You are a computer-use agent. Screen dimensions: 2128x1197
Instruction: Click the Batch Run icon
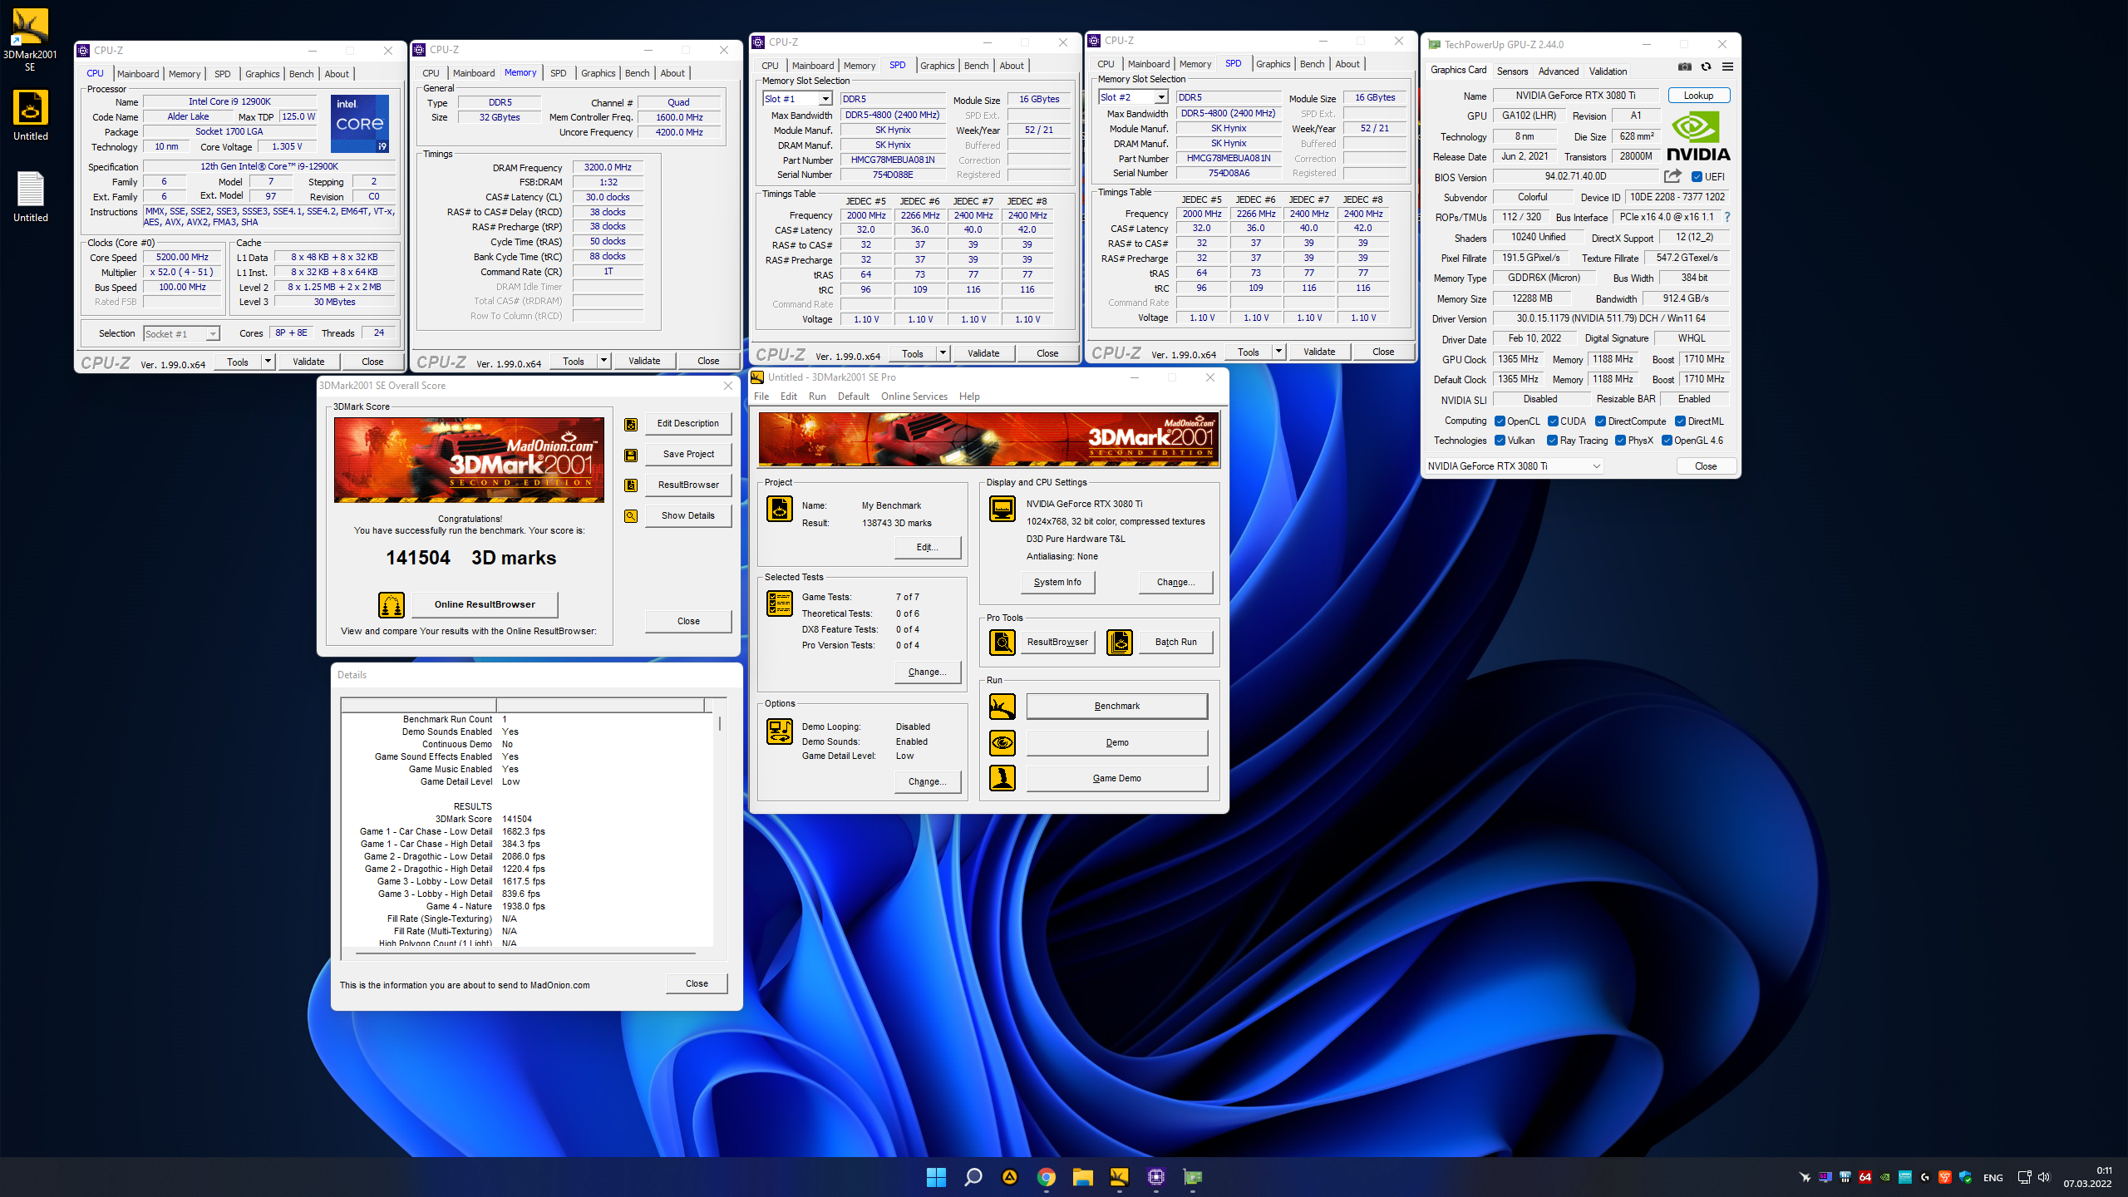pos(1120,642)
